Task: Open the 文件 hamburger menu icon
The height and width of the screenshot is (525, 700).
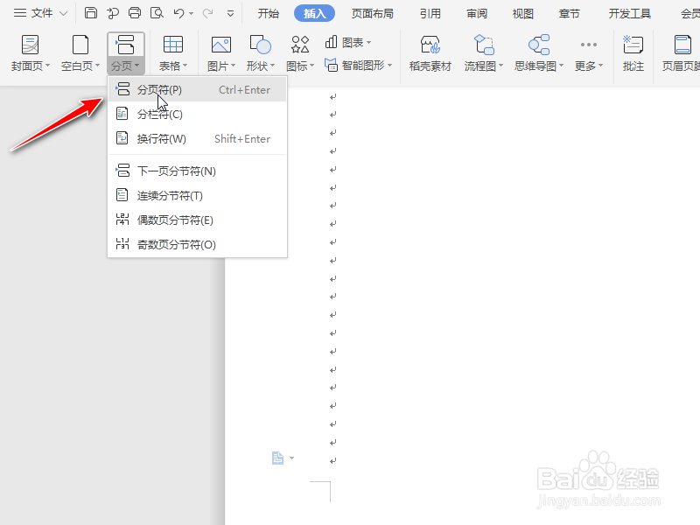Action: tap(19, 13)
